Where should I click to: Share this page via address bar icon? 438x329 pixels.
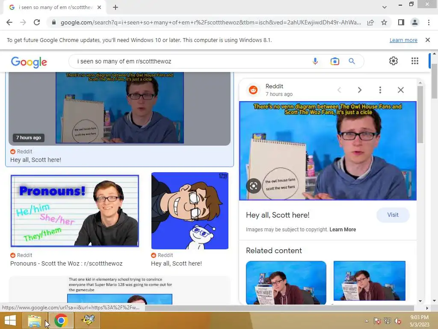(370, 22)
